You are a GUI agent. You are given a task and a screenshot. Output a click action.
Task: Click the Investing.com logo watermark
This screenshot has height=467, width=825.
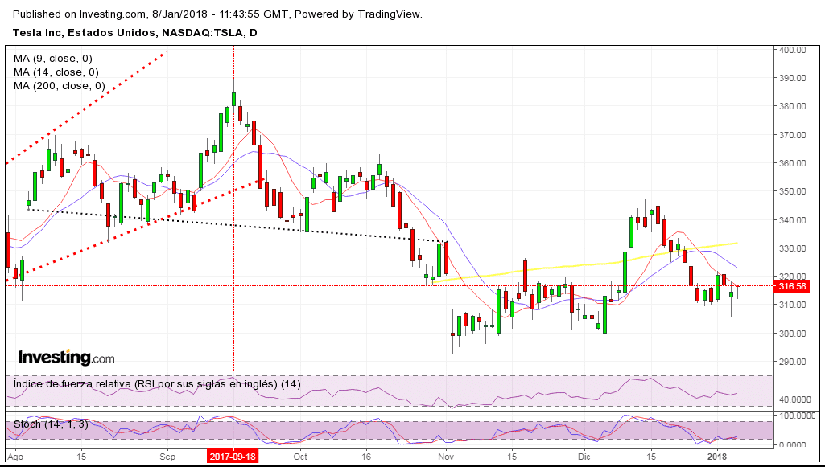[66, 358]
